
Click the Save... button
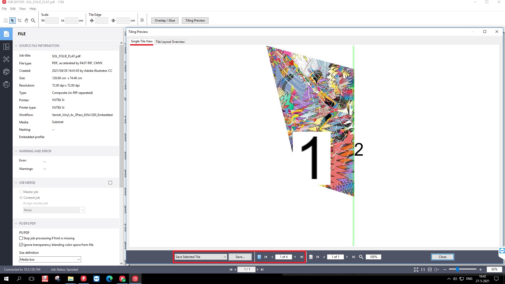point(240,257)
